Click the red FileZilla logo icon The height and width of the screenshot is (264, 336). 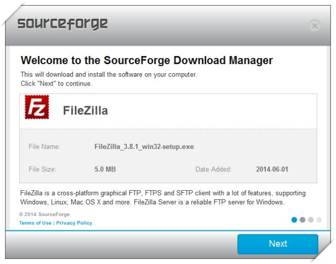(x=37, y=107)
